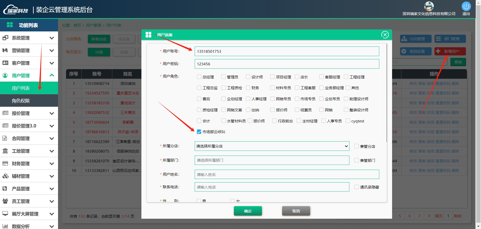
Task: Click the power icon to log out
Action: coord(466,6)
